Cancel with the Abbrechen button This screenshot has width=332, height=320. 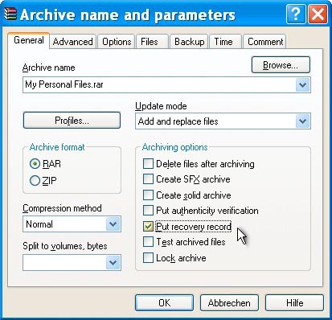pos(229,303)
